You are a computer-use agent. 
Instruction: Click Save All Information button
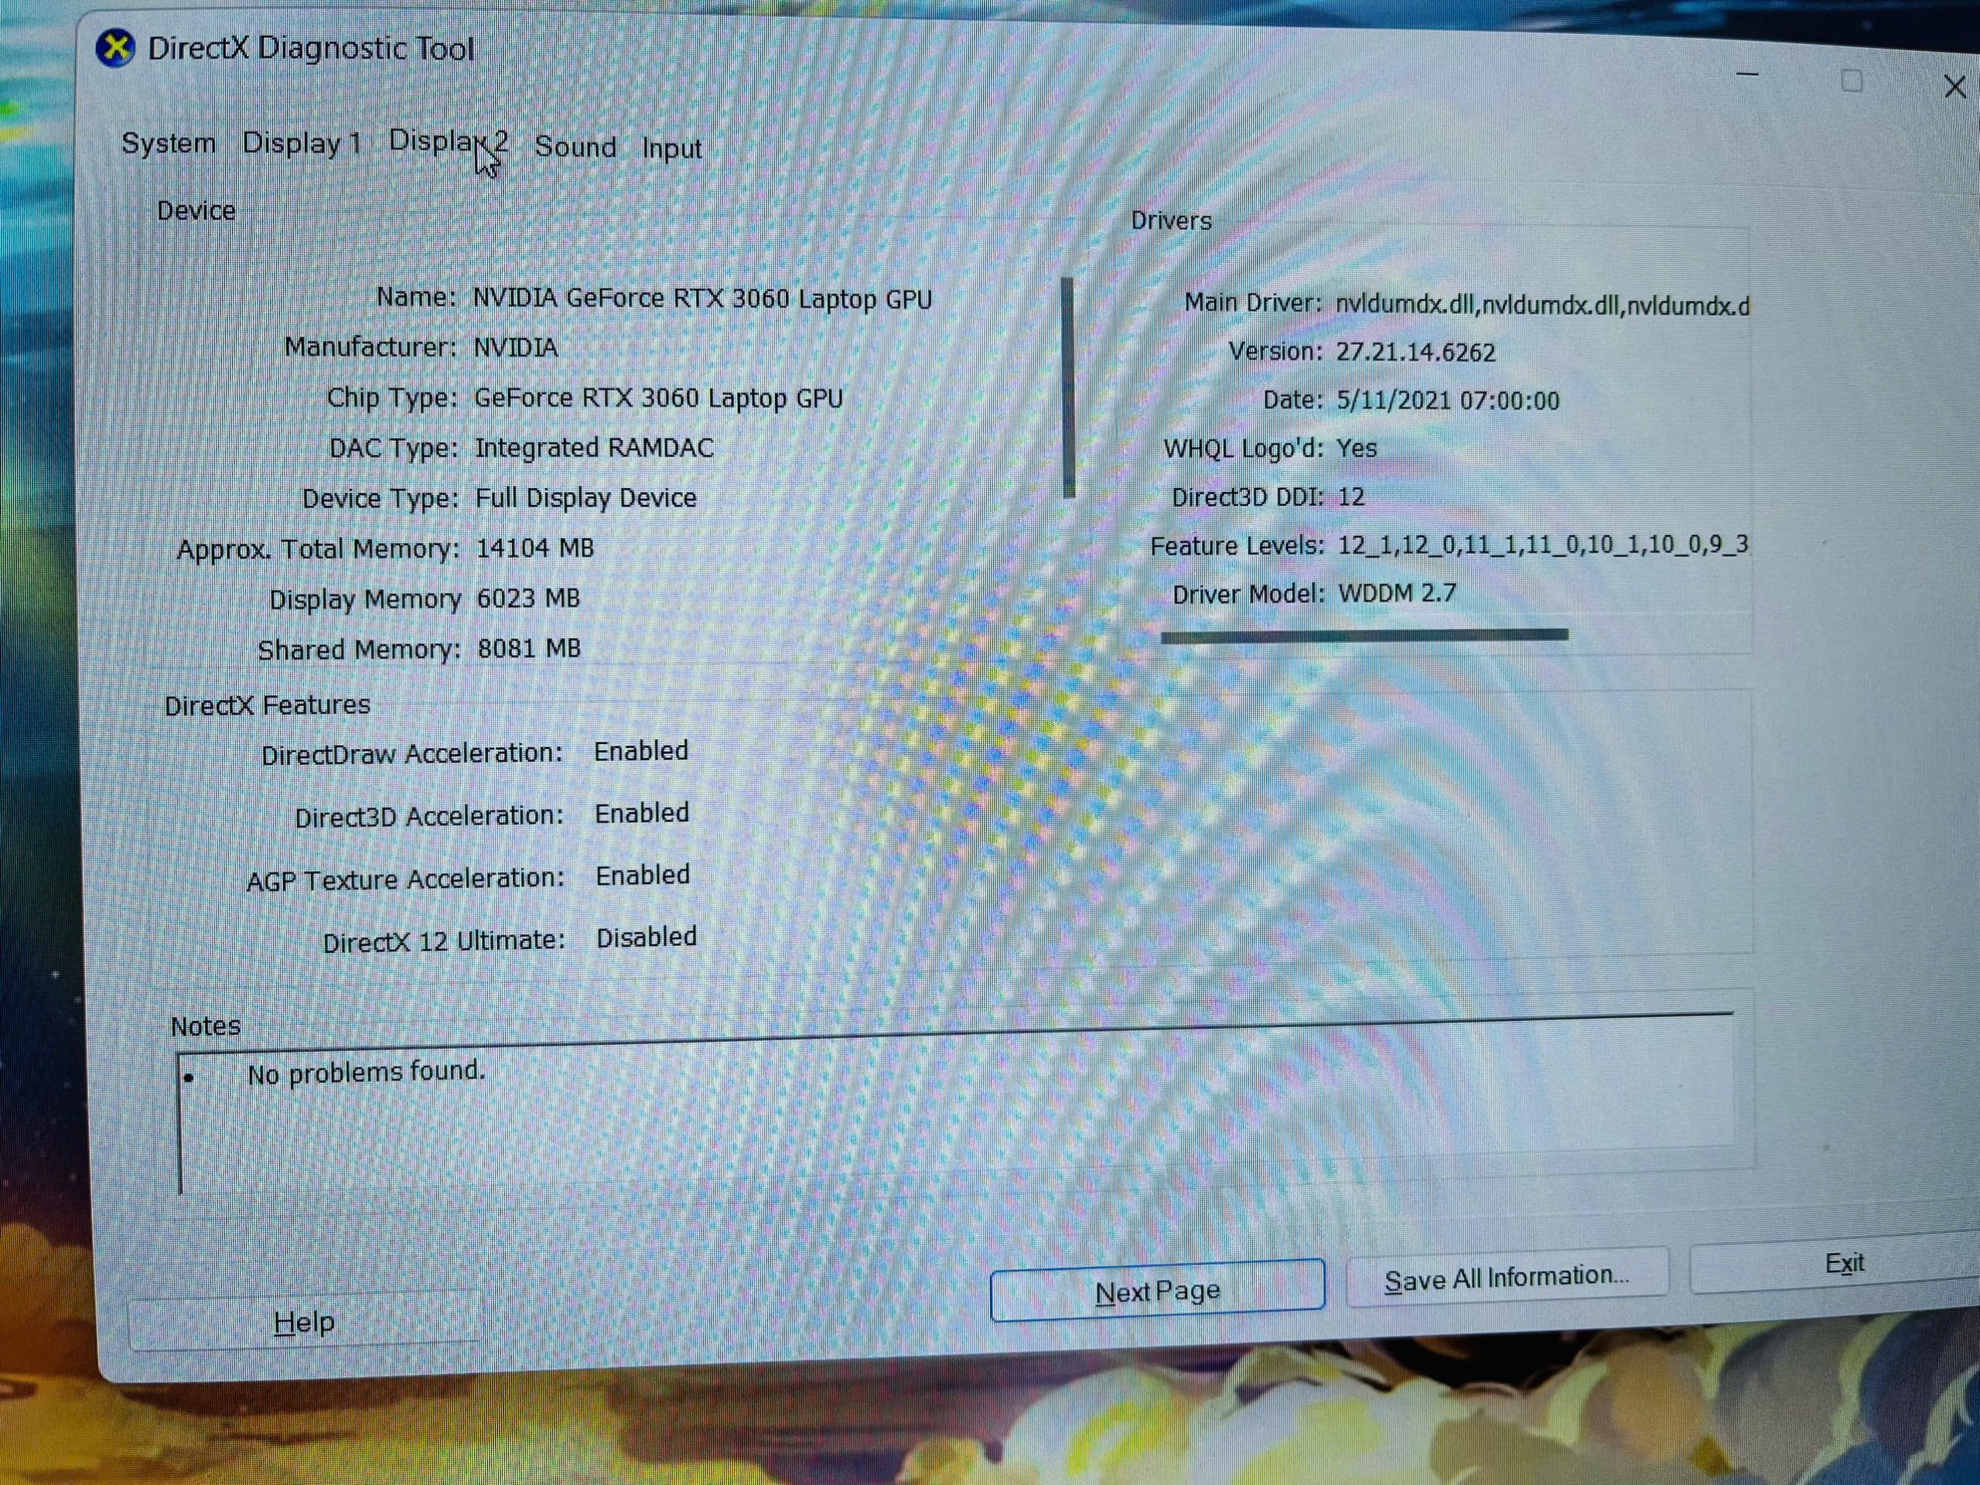pos(1507,1278)
